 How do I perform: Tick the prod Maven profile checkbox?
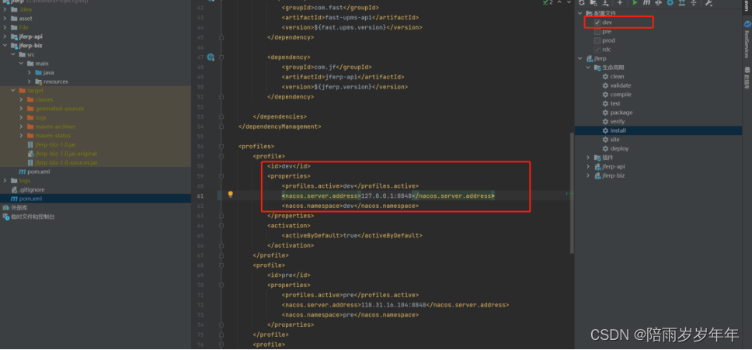[x=597, y=40]
